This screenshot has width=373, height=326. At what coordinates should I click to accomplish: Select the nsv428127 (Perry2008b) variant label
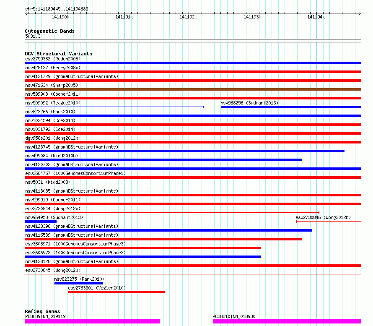(53, 68)
